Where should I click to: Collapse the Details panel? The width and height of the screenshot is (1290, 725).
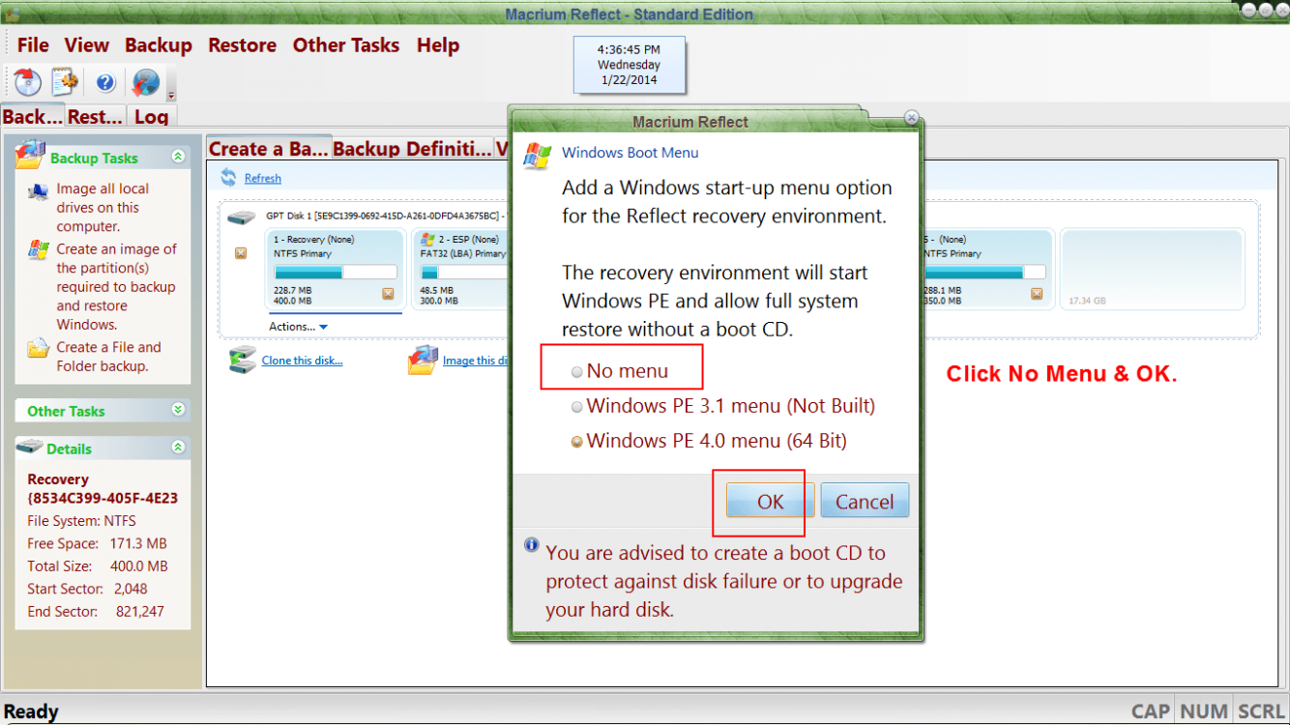tap(178, 447)
